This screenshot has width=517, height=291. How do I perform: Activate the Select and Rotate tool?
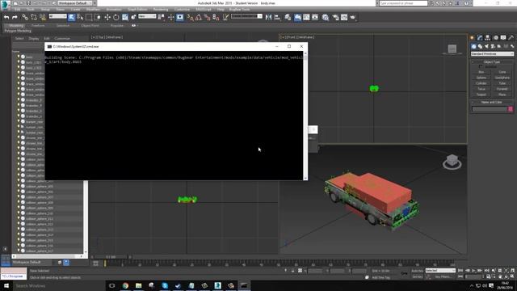(116, 17)
